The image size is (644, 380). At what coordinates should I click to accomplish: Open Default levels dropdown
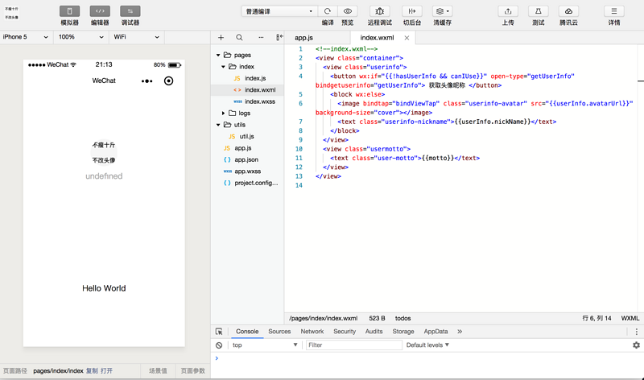coord(427,345)
